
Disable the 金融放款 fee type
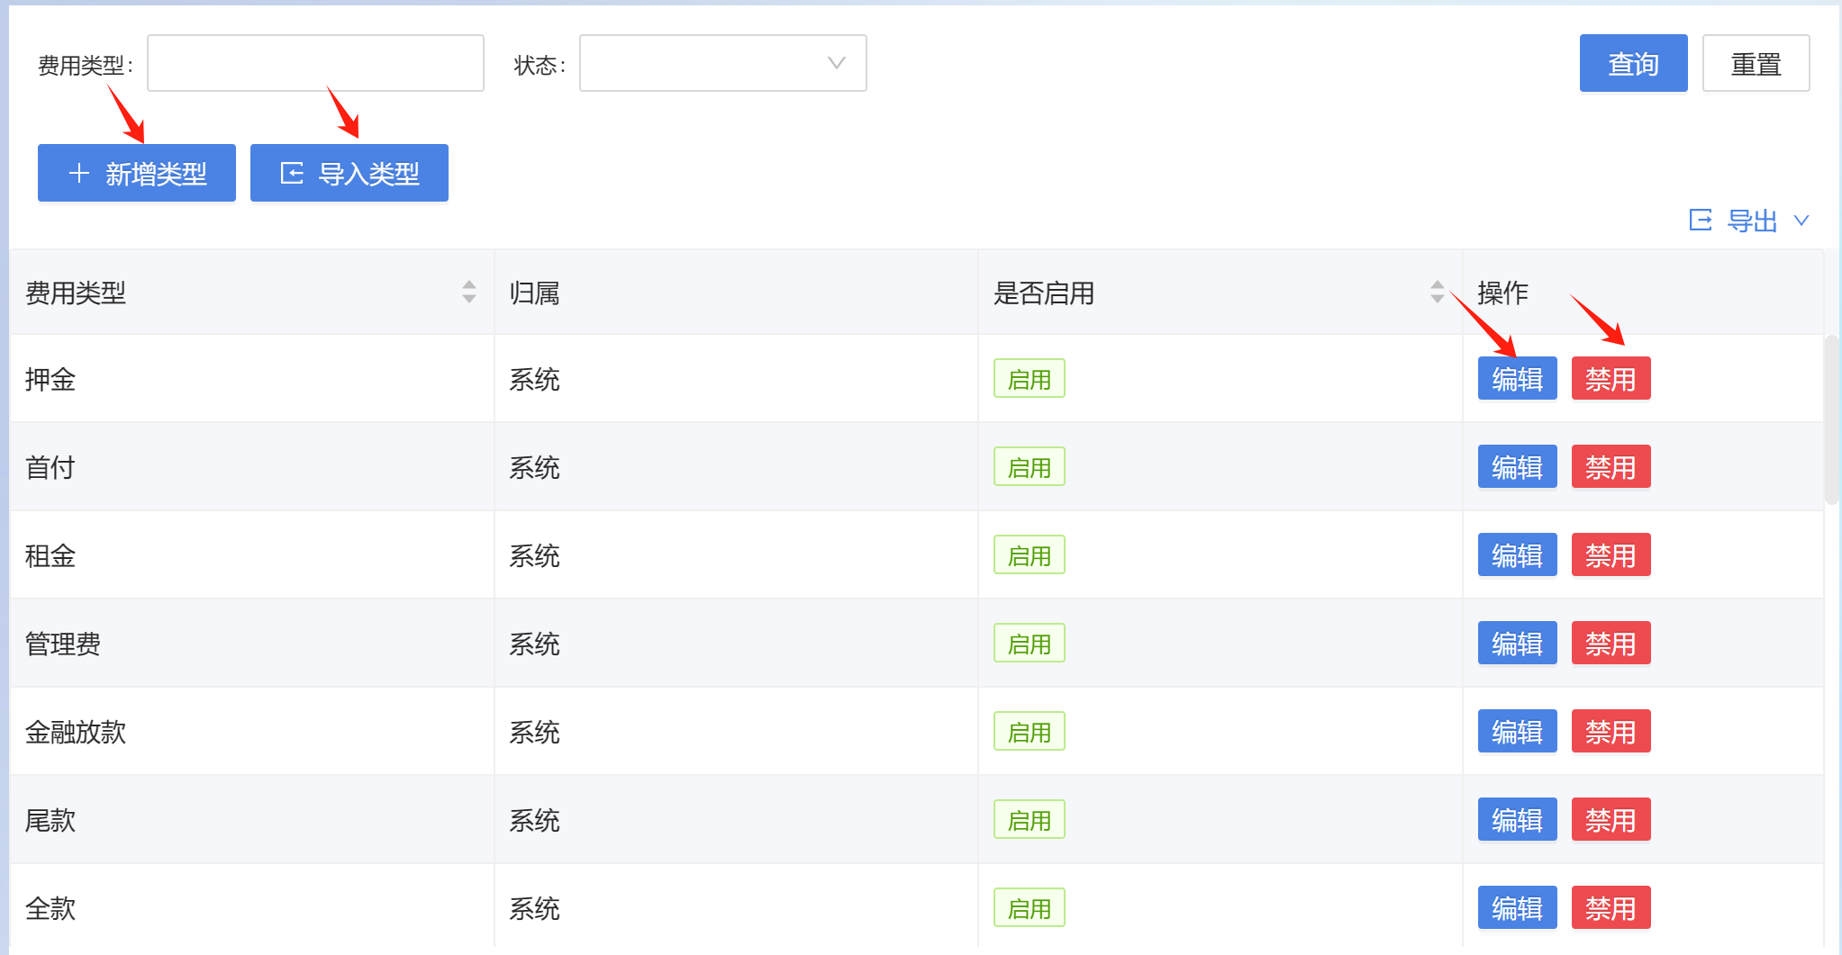pyautogui.click(x=1611, y=732)
